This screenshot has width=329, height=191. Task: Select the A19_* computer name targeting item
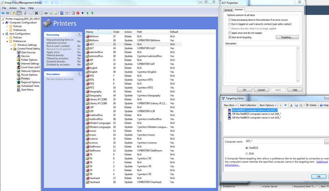coord(256,118)
